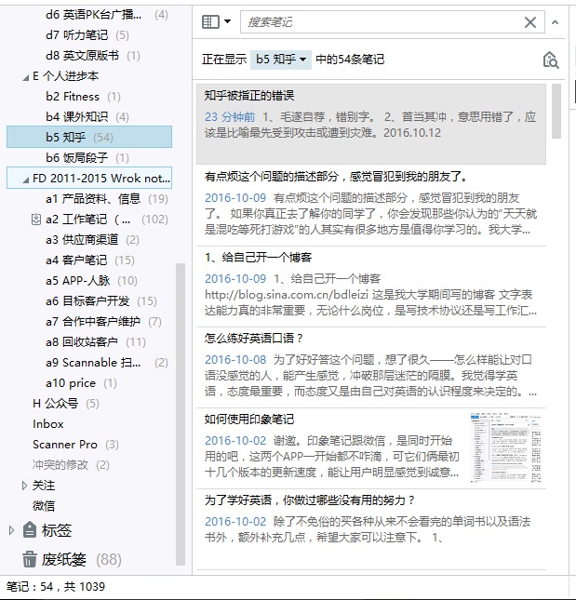This screenshot has height=600, width=576.
Task: Click the a2 工作笔记 offline notebook icon
Action: tap(35, 220)
